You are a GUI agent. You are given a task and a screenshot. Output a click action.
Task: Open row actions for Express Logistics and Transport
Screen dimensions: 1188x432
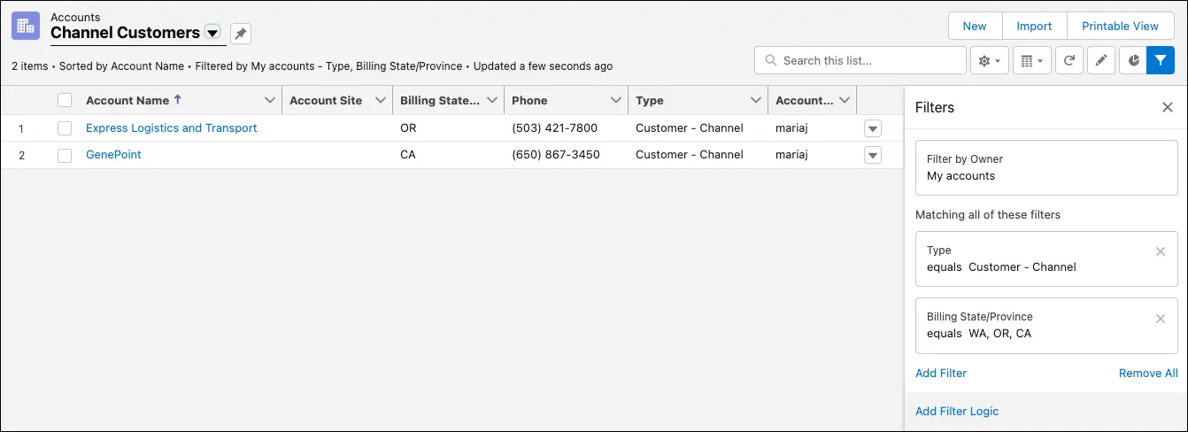873,128
